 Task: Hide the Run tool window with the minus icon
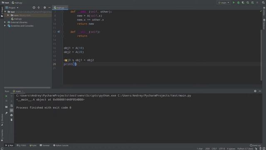[x=260, y=91]
